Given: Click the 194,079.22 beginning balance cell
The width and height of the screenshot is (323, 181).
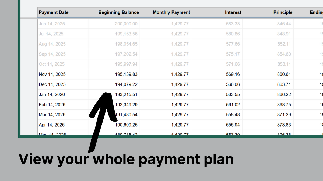Looking at the screenshot, I should tap(114, 84).
